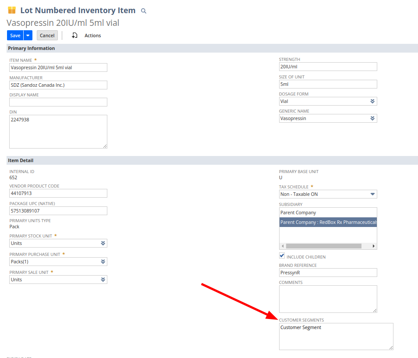
Task: Open the Save button dropdown arrow
Action: (28, 35)
